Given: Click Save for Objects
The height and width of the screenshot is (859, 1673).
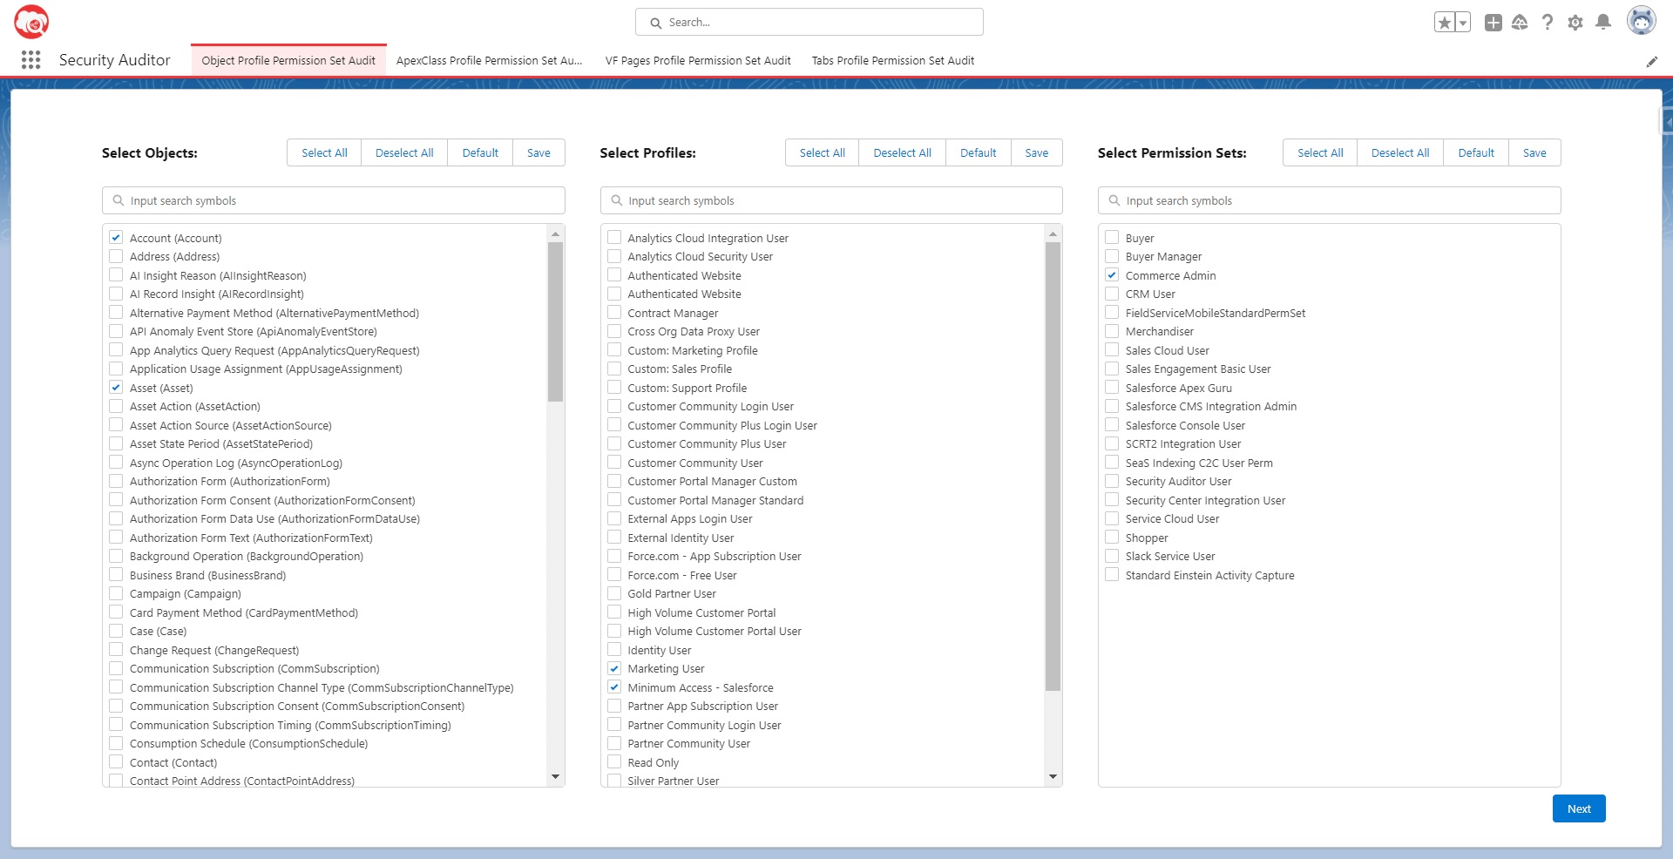Looking at the screenshot, I should pyautogui.click(x=538, y=152).
